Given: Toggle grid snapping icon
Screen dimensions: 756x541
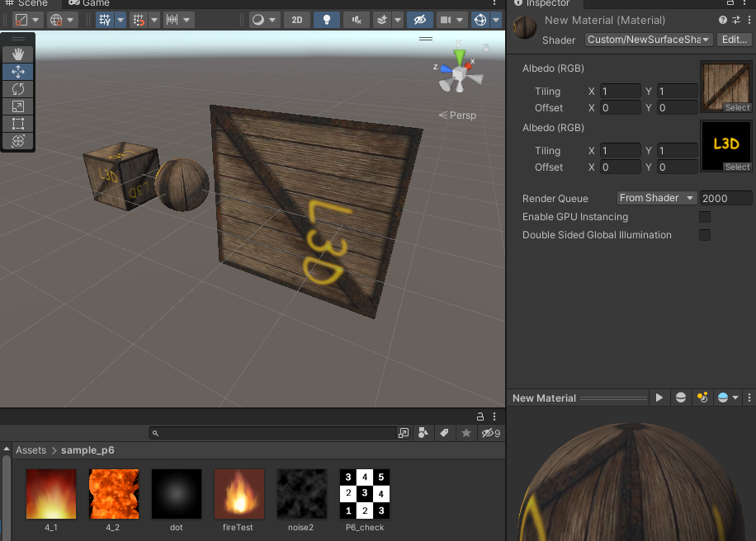Looking at the screenshot, I should pos(139,20).
